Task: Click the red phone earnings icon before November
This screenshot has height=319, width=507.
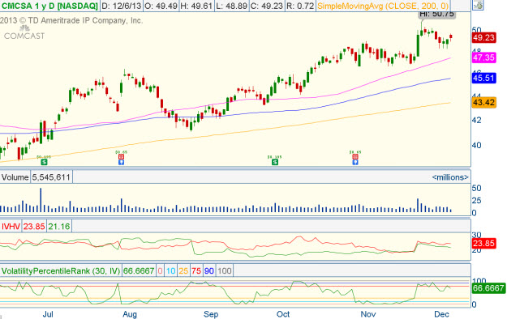Action: [x=355, y=156]
